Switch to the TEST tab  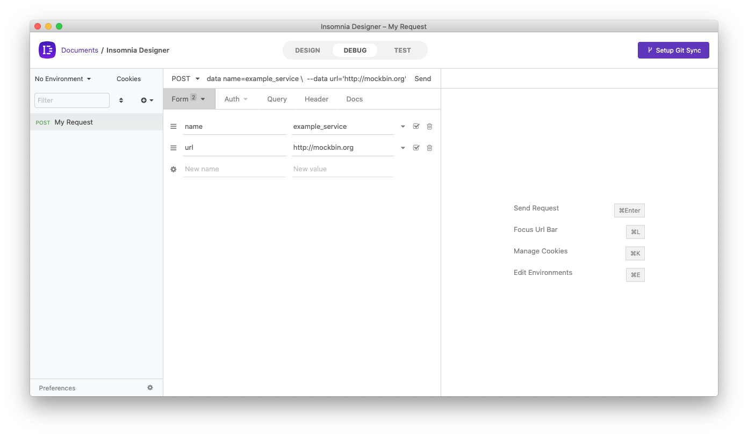point(402,50)
